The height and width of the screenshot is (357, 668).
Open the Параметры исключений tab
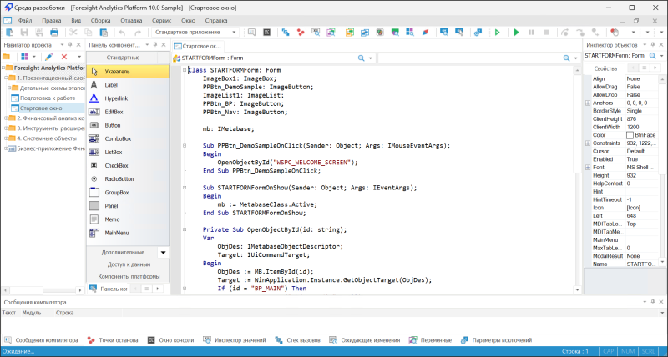[x=497, y=340]
